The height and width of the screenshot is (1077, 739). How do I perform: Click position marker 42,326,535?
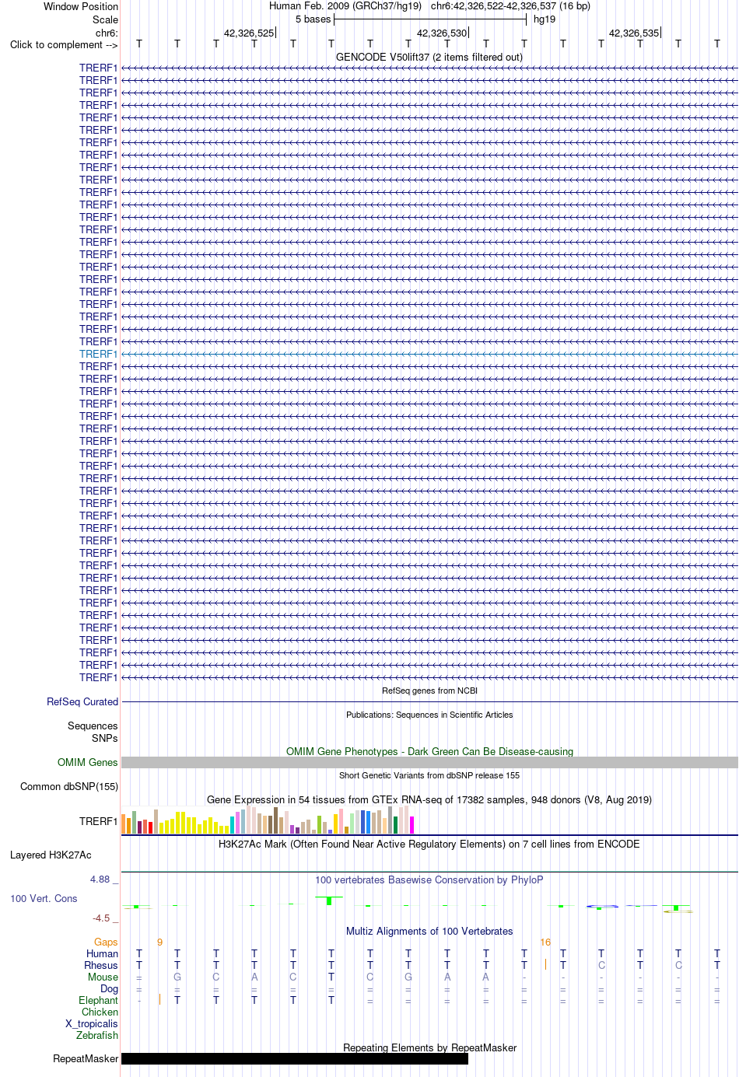(x=634, y=33)
